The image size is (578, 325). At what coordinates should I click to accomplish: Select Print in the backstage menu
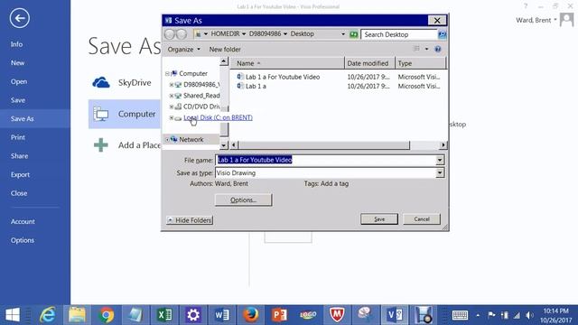(18, 137)
